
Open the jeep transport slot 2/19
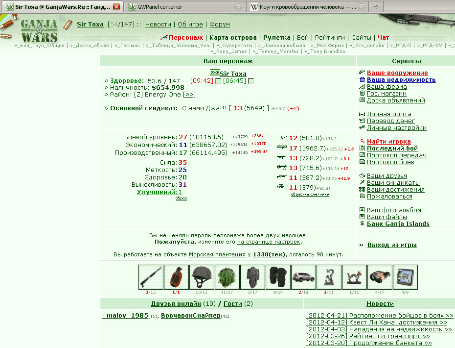click(303, 277)
